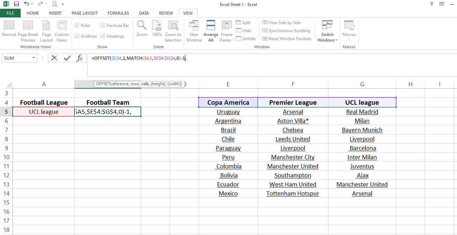This screenshot has height=235, width=457.
Task: Open a New Window
Action: click(194, 26)
